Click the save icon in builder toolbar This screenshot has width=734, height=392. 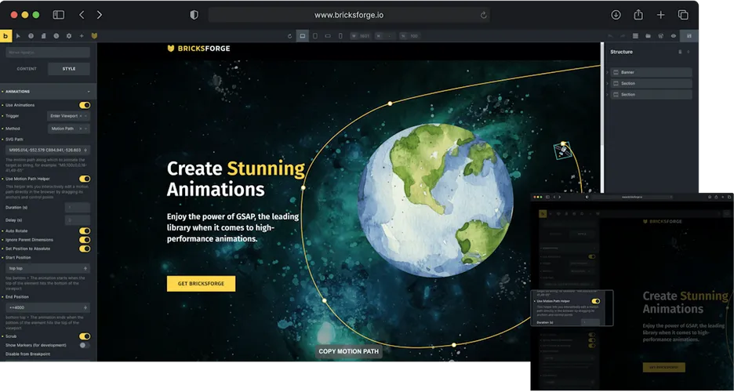tap(689, 36)
